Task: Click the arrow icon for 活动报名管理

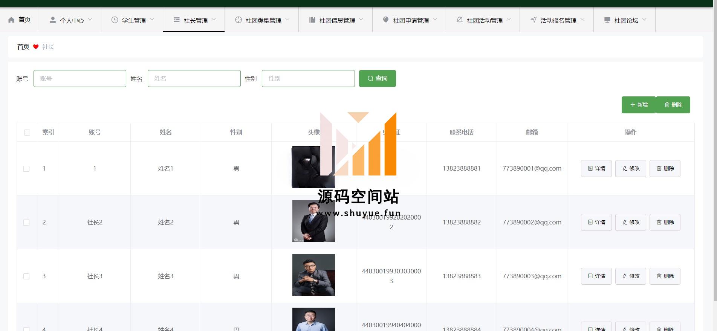Action: tap(533, 20)
